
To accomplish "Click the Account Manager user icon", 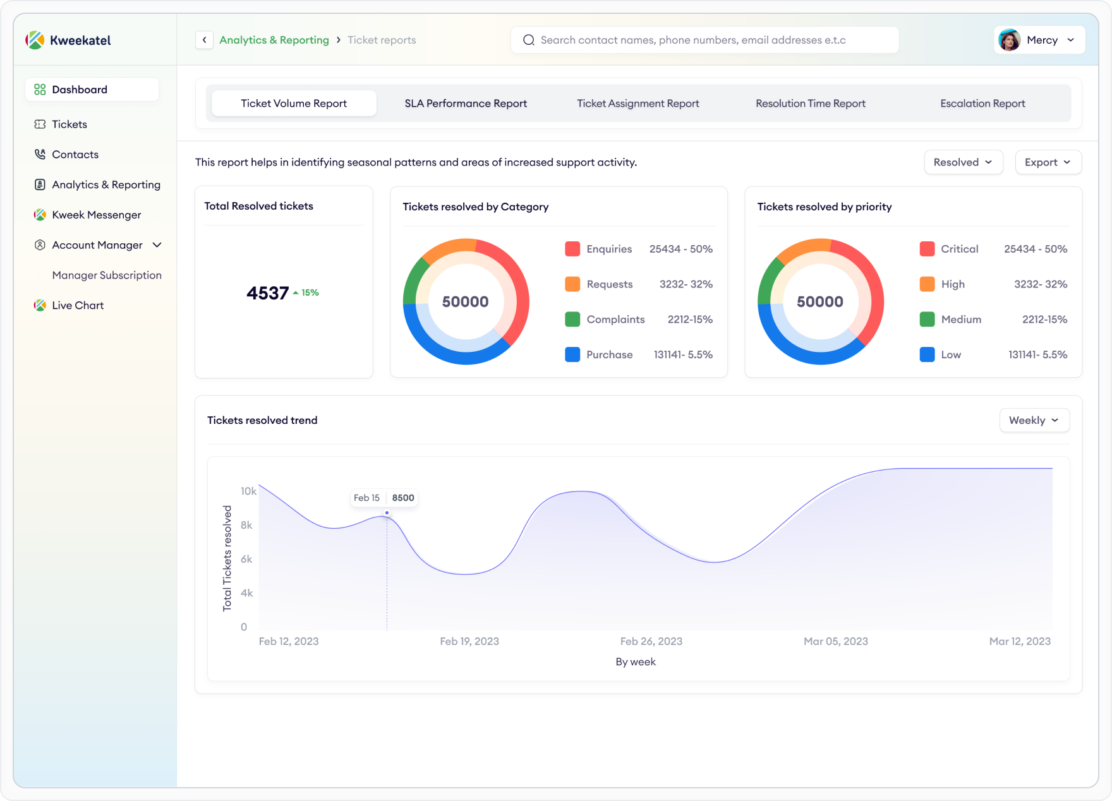I will [40, 245].
